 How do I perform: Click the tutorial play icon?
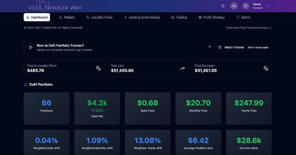[31, 47]
